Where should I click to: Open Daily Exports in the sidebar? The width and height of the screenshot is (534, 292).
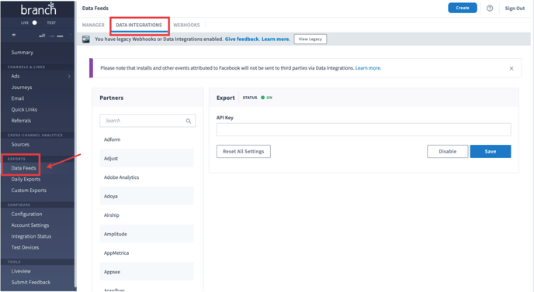(x=26, y=179)
